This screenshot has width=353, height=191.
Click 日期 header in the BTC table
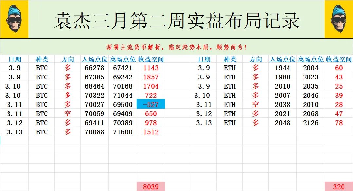[x=15, y=59]
